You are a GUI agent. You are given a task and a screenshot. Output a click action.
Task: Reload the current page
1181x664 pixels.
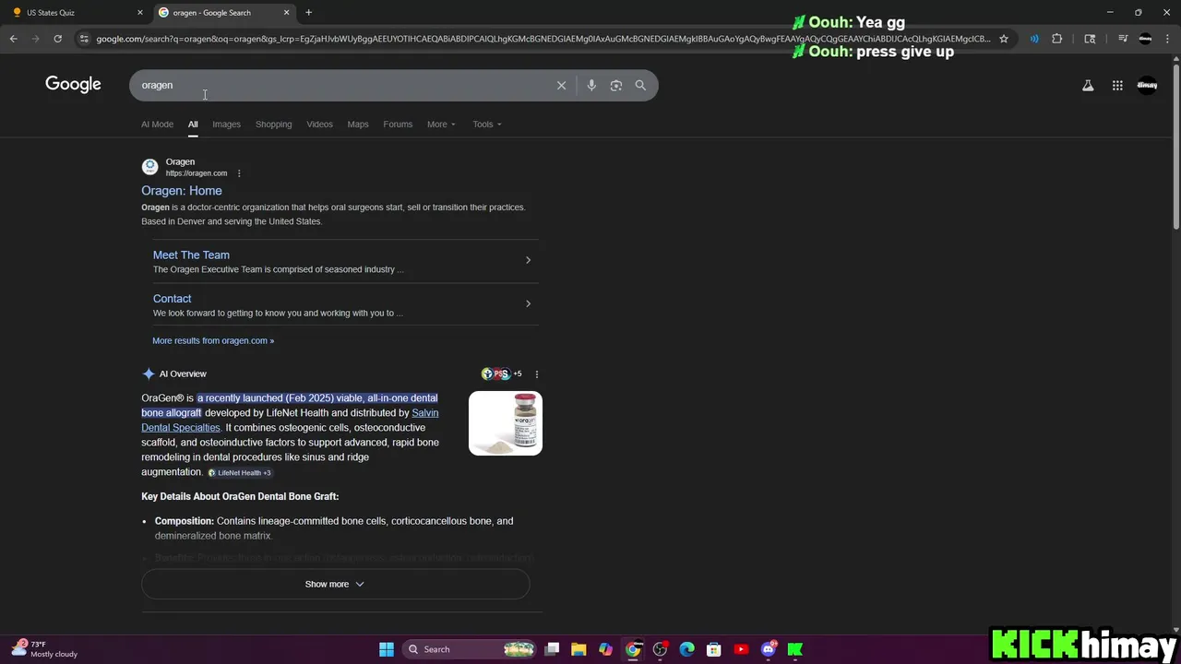[57, 39]
